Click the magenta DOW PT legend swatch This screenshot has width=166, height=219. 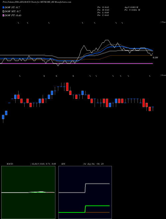tap(3, 15)
